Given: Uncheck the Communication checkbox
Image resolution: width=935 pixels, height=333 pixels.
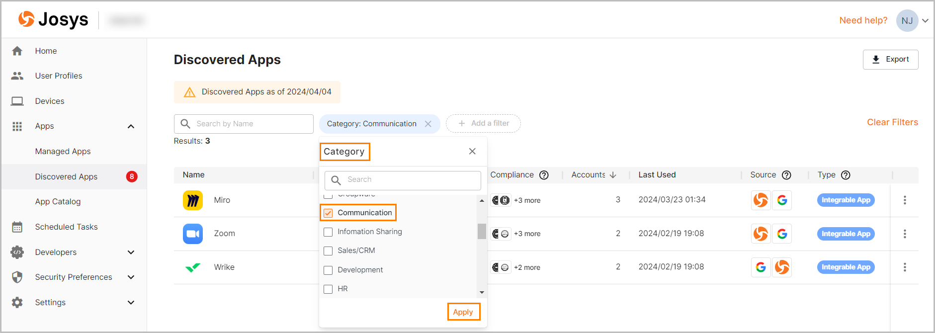Looking at the screenshot, I should click(328, 213).
